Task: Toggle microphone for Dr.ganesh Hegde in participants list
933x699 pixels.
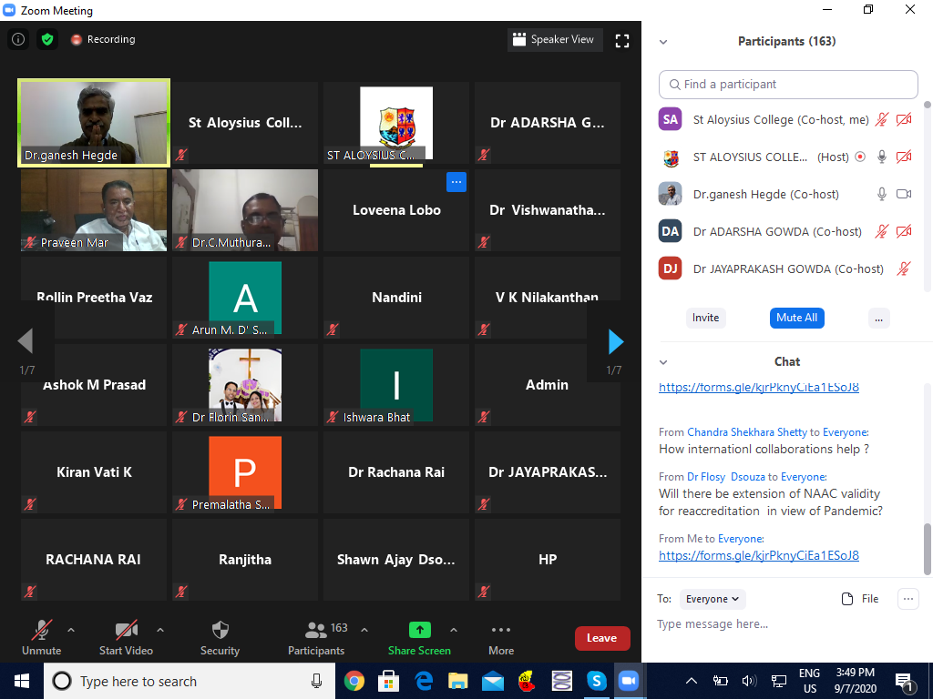Action: click(x=882, y=194)
